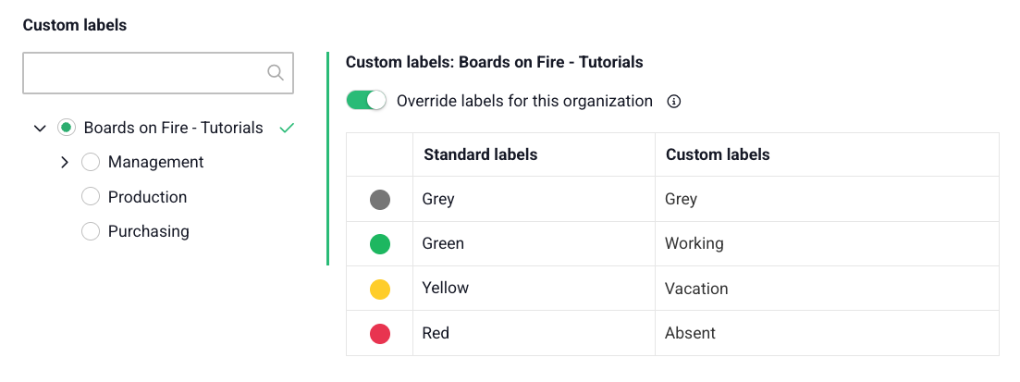Edit the custom label 'Absent'

pos(690,333)
